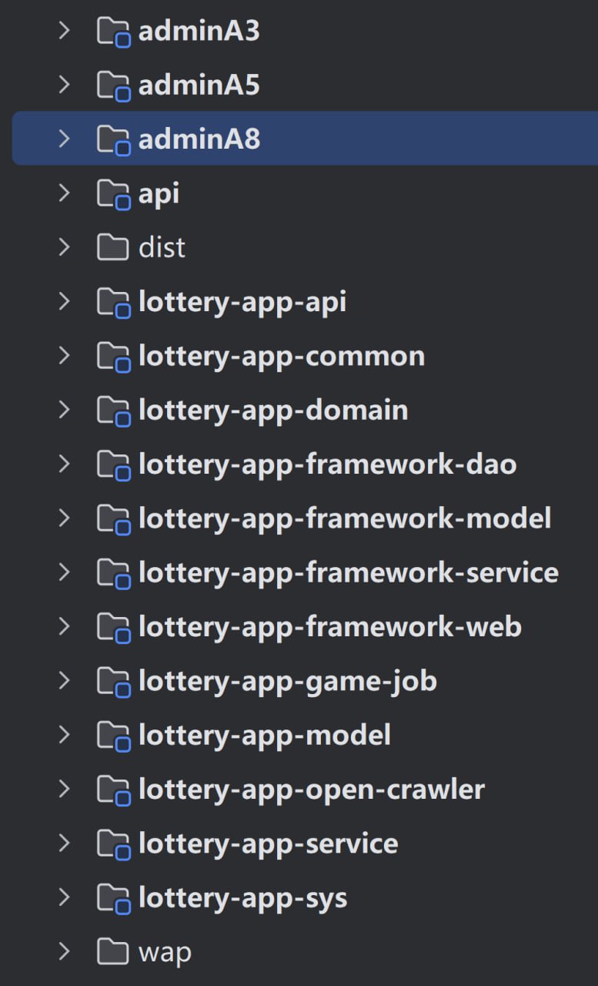Click the lottery-app-game-job module icon

[113, 681]
